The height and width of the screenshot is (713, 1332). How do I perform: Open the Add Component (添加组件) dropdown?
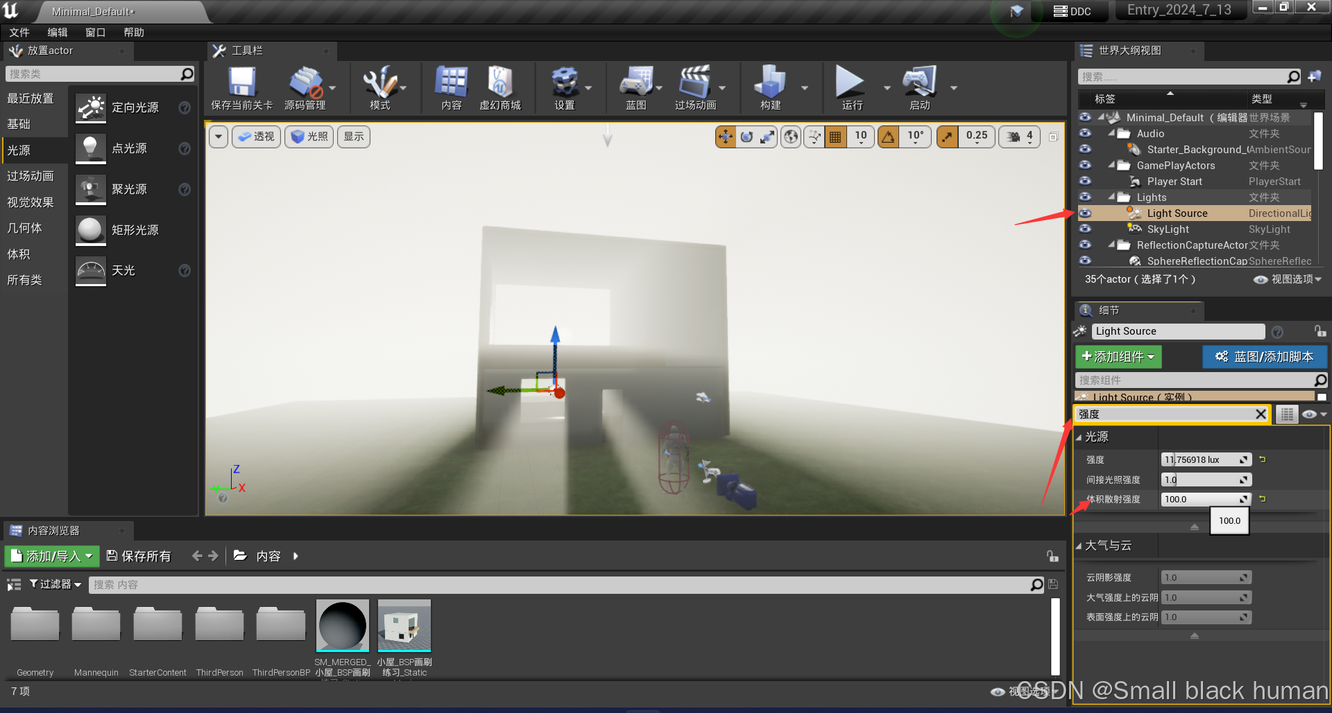[x=1118, y=357]
